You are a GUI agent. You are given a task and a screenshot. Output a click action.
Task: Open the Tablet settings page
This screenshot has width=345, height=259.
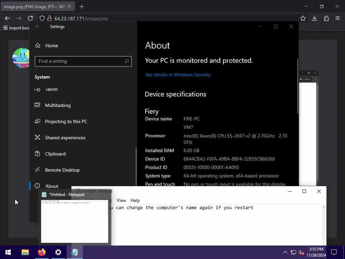click(x=46, y=89)
